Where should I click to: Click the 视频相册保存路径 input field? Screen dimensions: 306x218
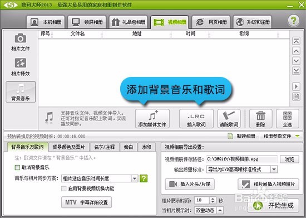(242, 159)
